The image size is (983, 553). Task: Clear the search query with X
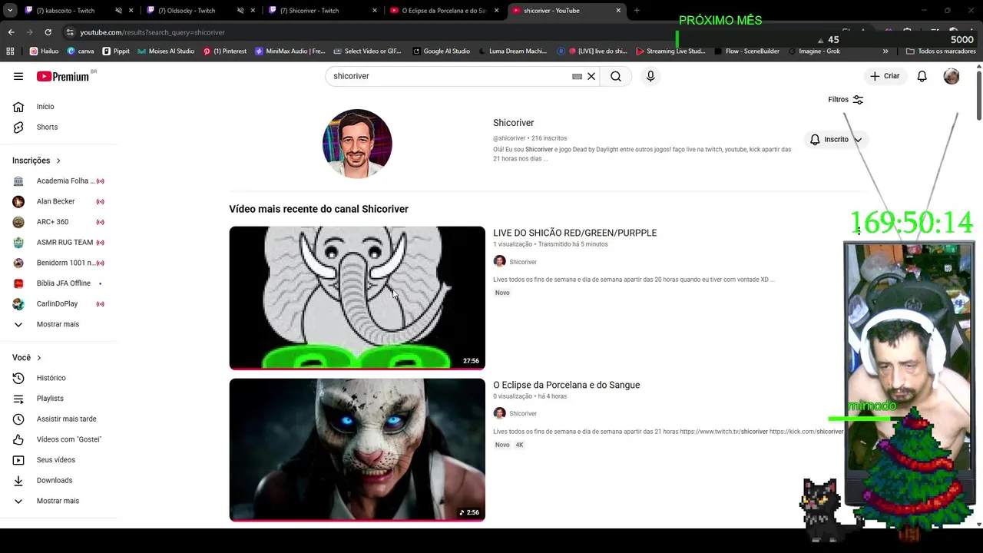click(591, 76)
